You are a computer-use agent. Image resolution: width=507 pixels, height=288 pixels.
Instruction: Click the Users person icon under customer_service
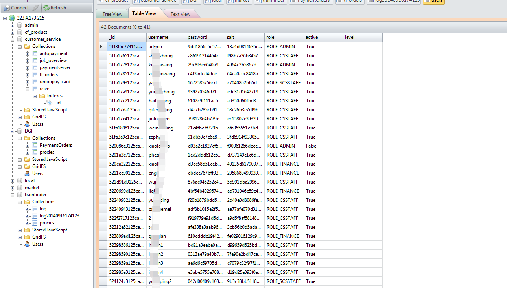pyautogui.click(x=27, y=124)
